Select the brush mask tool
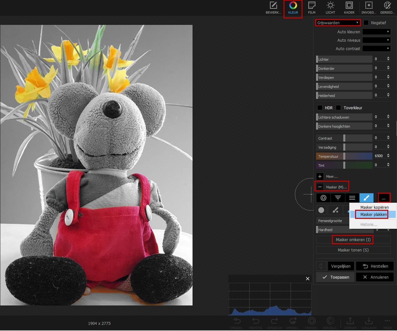Viewport: 397px width, 331px height. (366, 198)
